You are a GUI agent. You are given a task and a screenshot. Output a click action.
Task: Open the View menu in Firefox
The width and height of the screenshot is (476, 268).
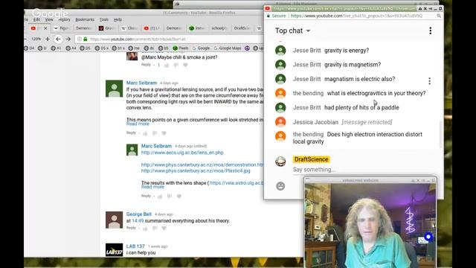pos(49,19)
